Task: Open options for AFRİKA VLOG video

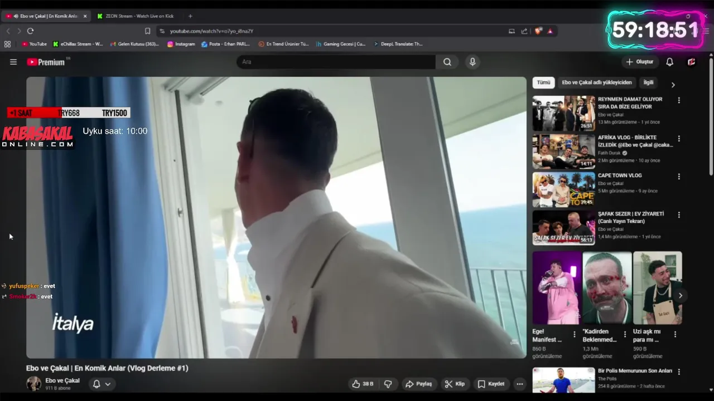Action: 679,138
